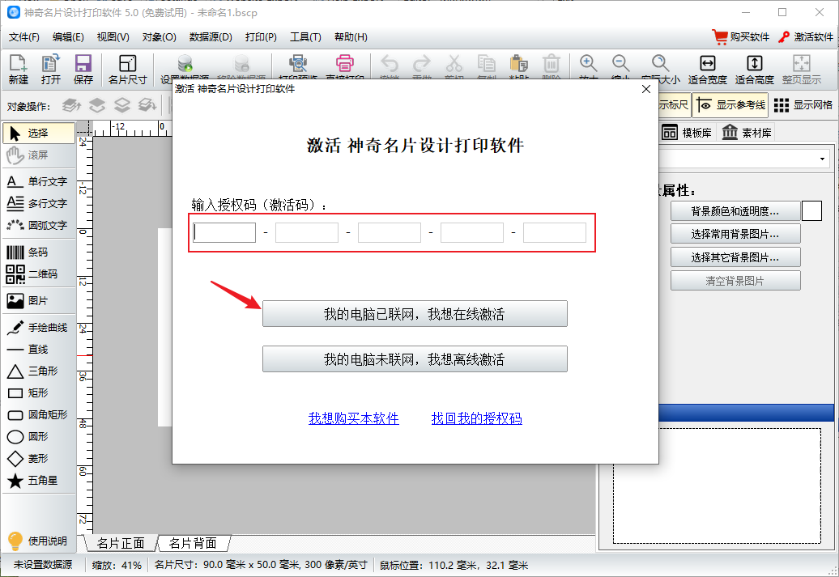Switch to the 素材库 material library tab
This screenshot has height=577, width=839.
click(747, 133)
